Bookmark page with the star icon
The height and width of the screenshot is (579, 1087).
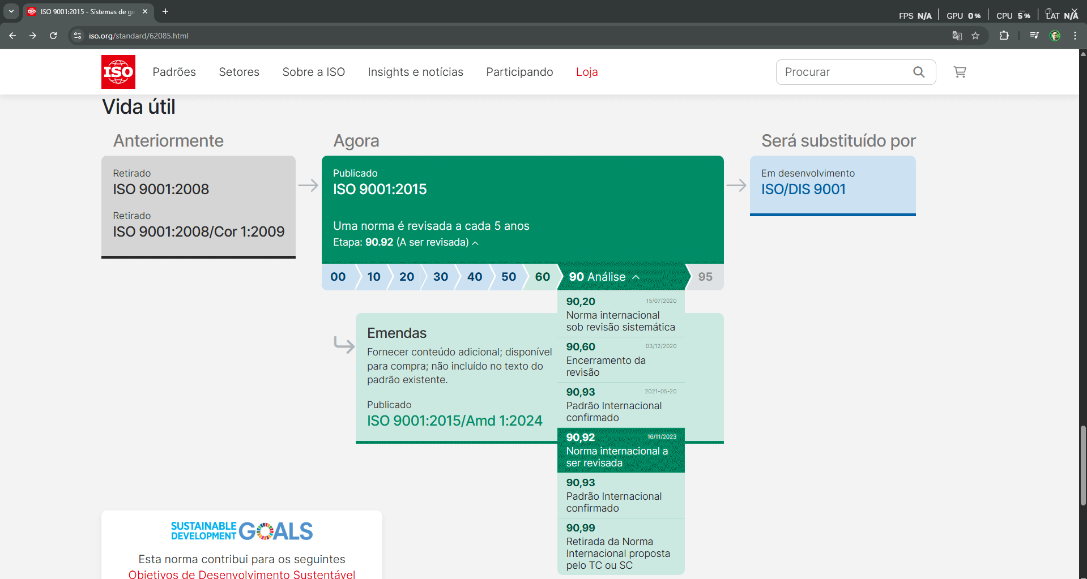975,36
